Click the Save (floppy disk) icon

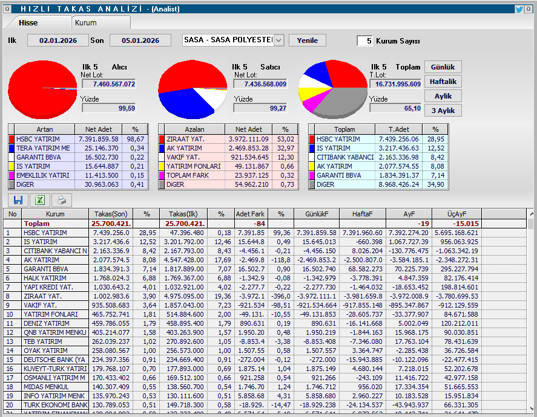tap(18, 200)
